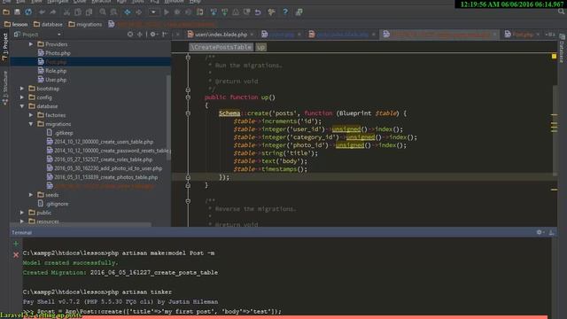567x319 pixels.
Task: Select Photo.php in project tree
Action: (x=53, y=53)
